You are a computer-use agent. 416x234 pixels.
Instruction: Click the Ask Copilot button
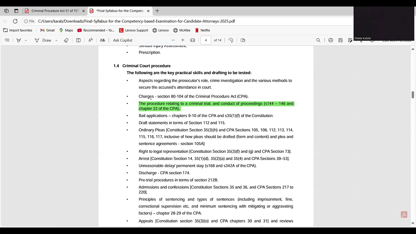pyautogui.click(x=123, y=40)
